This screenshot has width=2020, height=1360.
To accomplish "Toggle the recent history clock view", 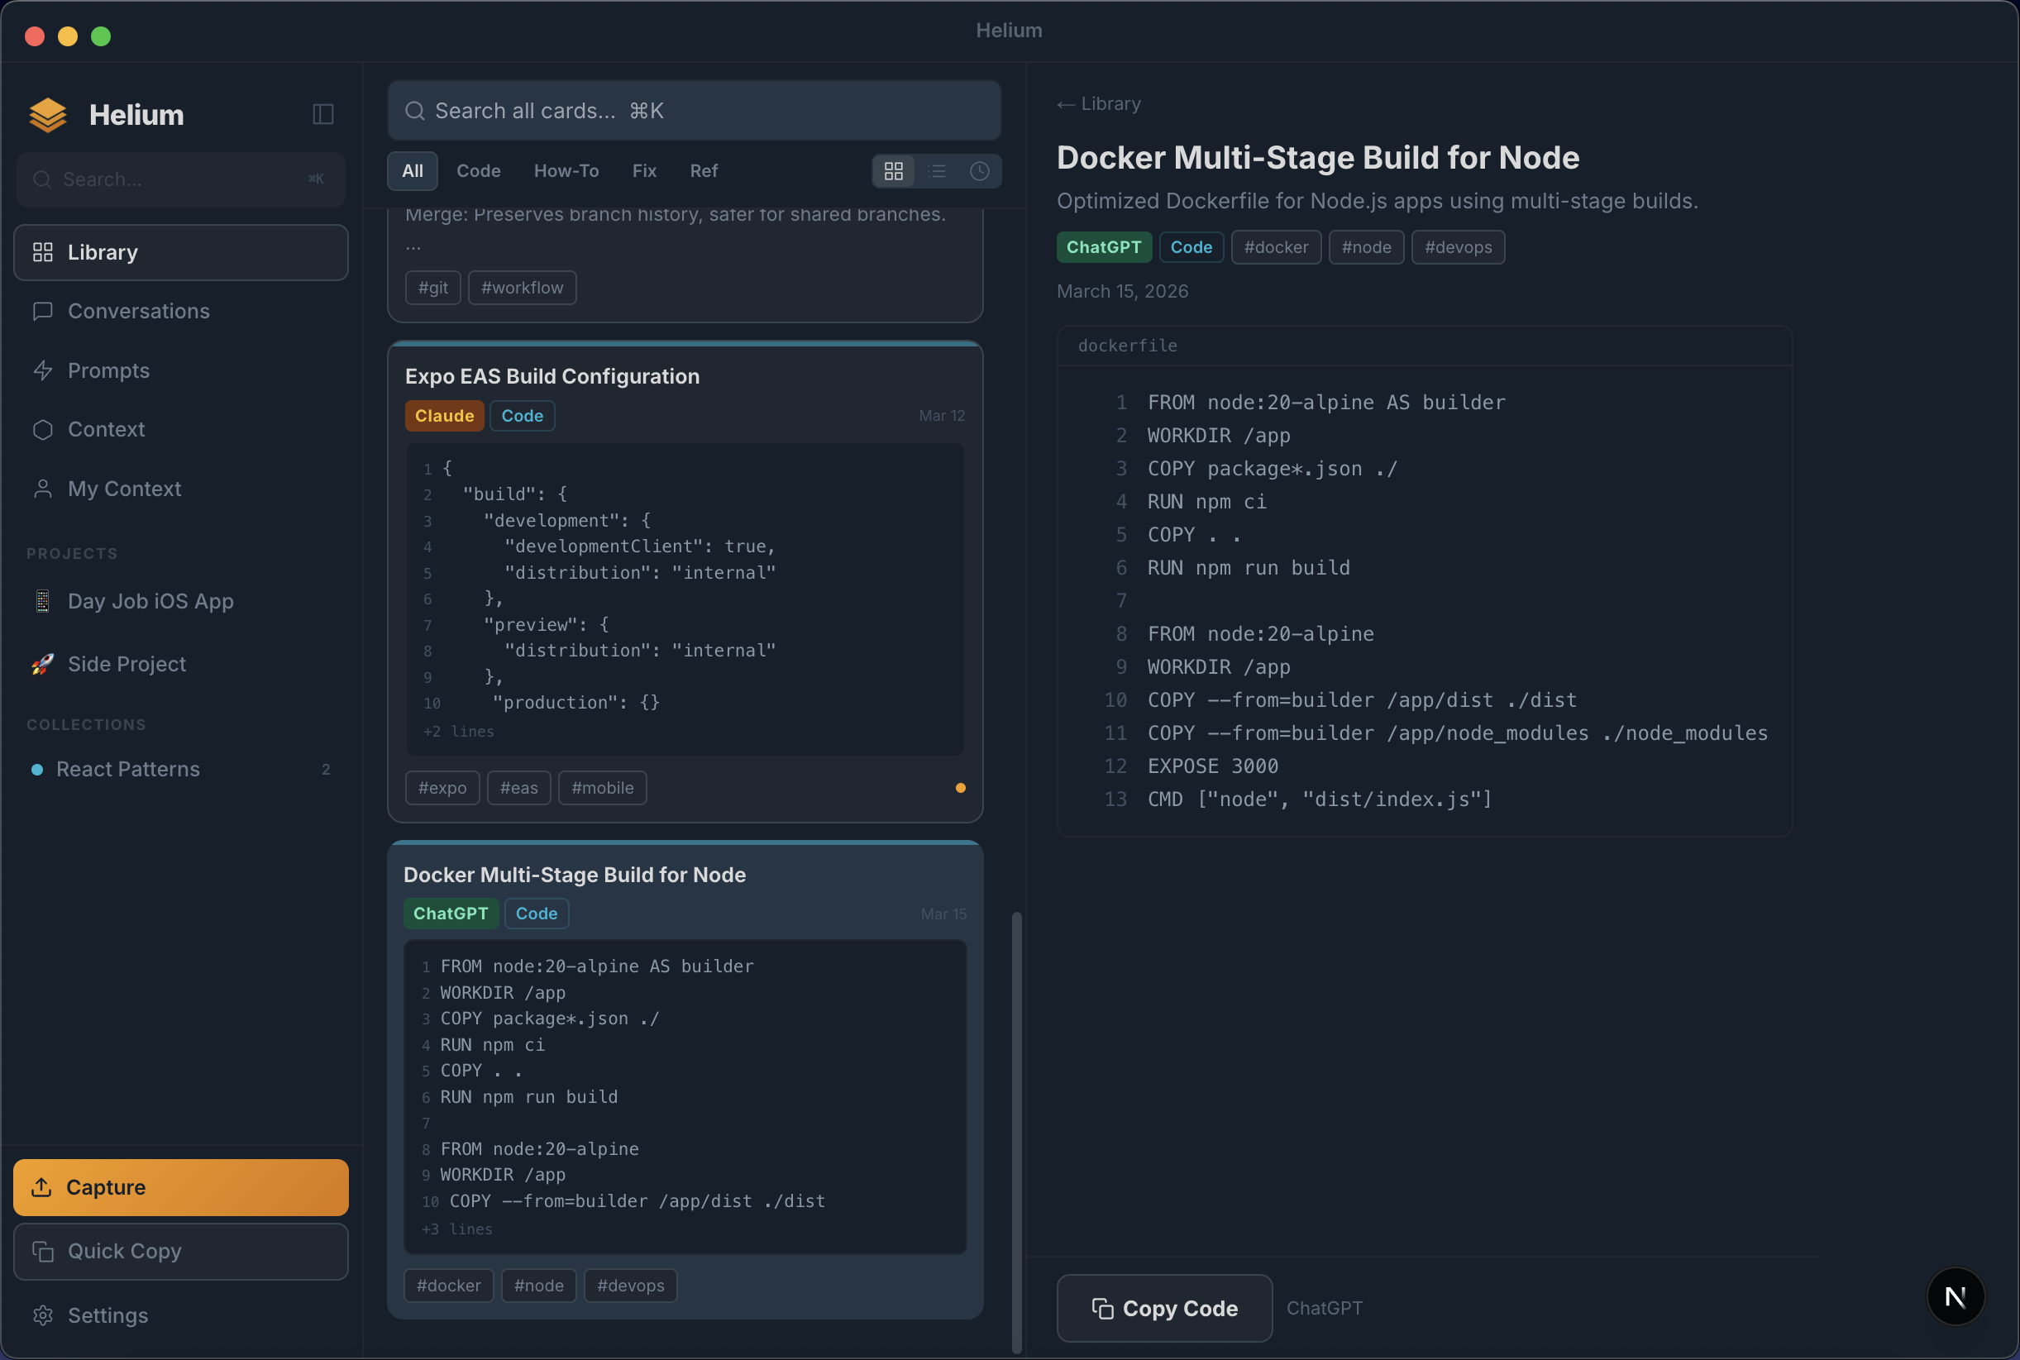I will click(980, 171).
